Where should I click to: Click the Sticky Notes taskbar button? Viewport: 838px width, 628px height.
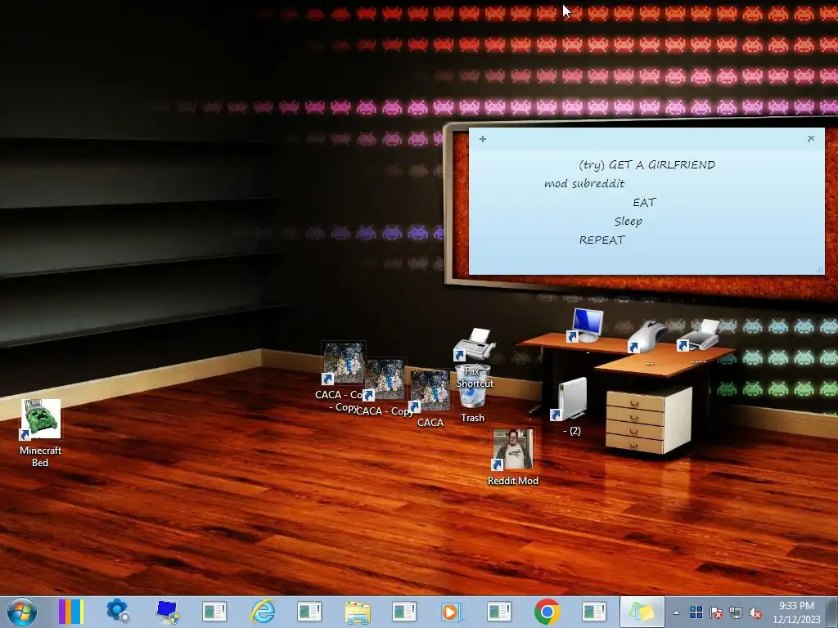coord(642,612)
